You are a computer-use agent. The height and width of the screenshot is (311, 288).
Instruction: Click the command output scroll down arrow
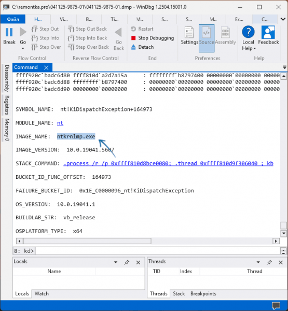pos(284,233)
